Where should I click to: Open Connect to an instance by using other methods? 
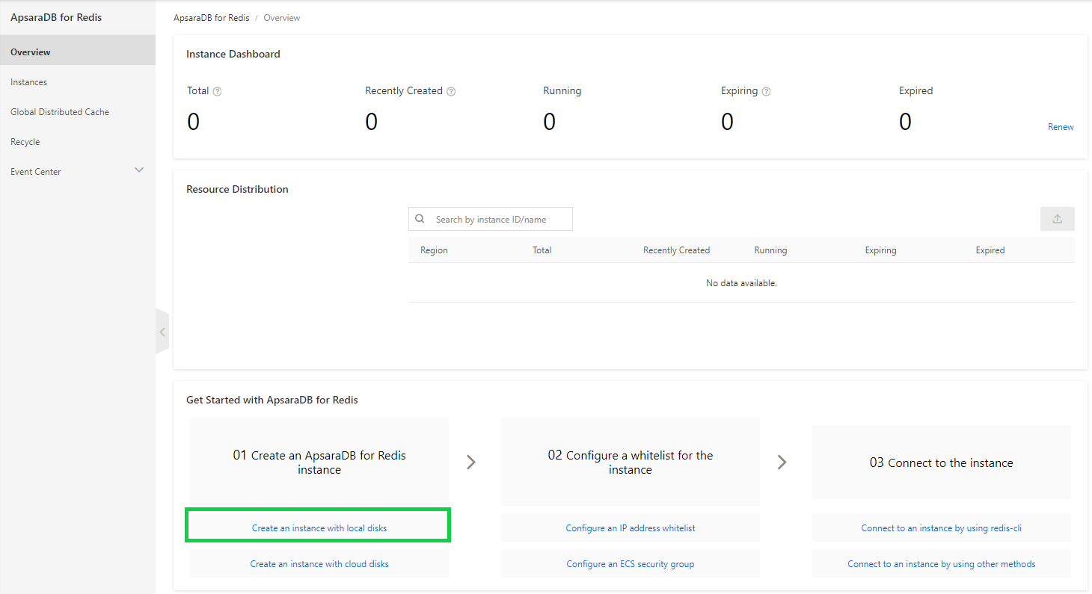942,563
